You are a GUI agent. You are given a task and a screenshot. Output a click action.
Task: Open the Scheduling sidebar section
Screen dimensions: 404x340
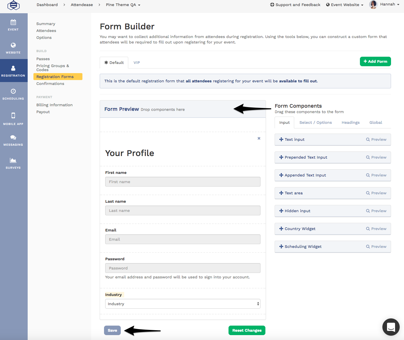(x=13, y=94)
